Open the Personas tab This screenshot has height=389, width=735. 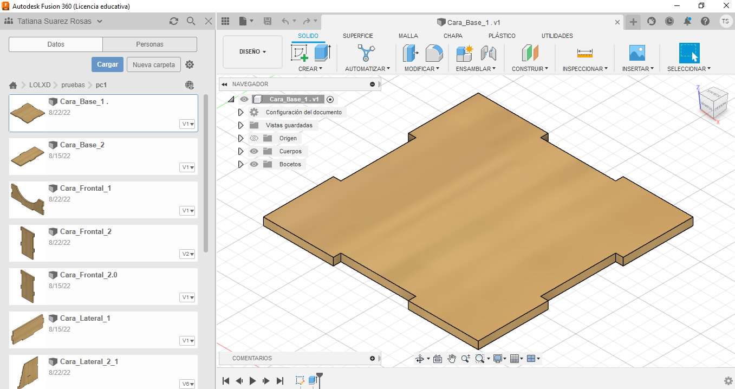pyautogui.click(x=149, y=44)
